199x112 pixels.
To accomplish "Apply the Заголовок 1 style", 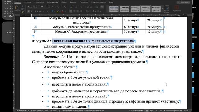I will [114, 9].
